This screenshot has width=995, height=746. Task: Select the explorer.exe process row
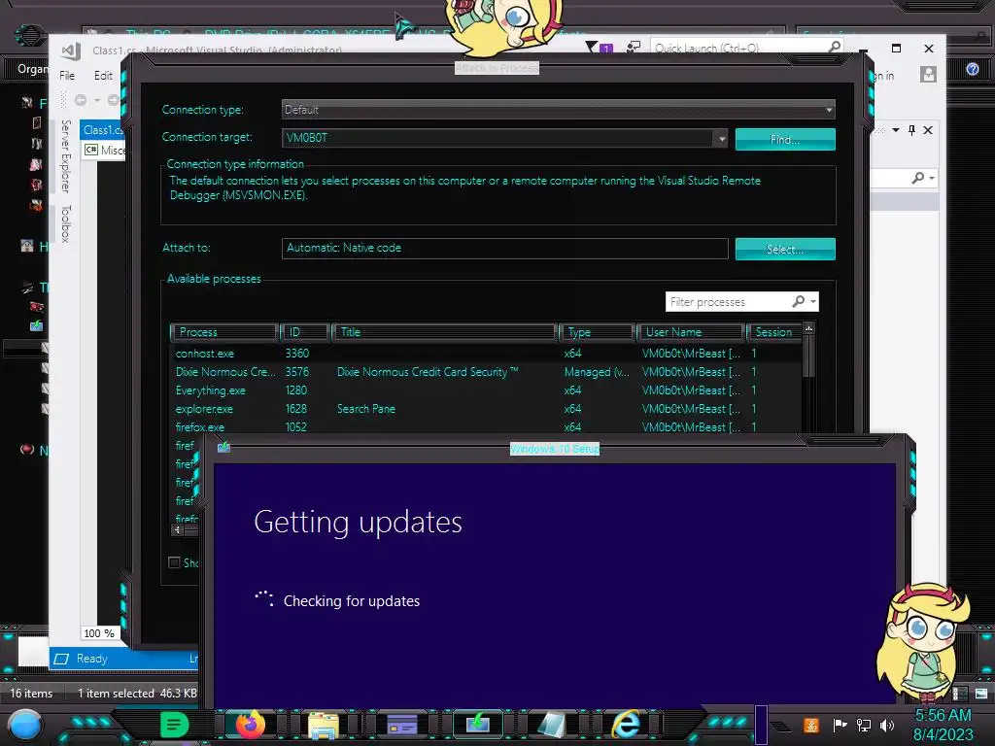(x=486, y=409)
